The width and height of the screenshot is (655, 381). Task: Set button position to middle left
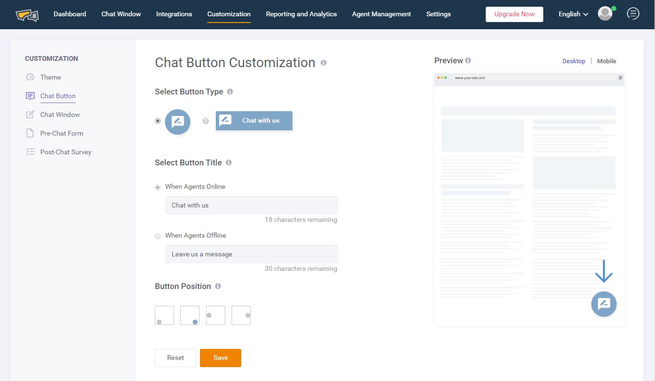(x=216, y=315)
